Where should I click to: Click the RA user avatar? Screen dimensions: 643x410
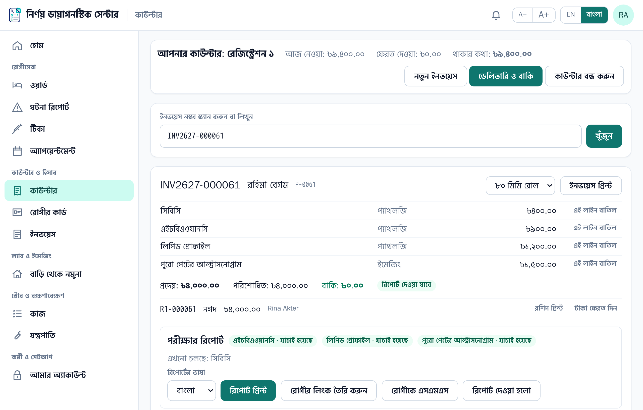coord(623,15)
